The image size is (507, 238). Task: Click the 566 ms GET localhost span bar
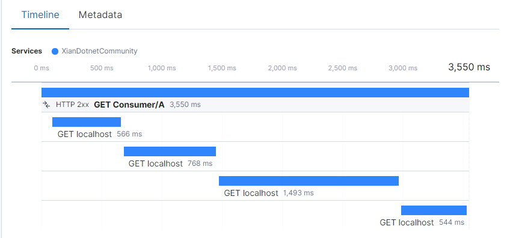point(87,122)
